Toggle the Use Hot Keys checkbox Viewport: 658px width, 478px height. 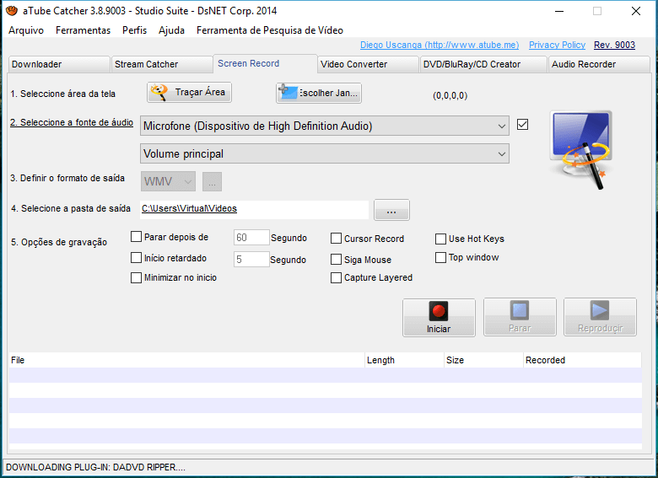[x=441, y=239]
